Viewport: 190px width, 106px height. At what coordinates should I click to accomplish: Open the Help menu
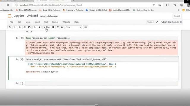point(77,22)
